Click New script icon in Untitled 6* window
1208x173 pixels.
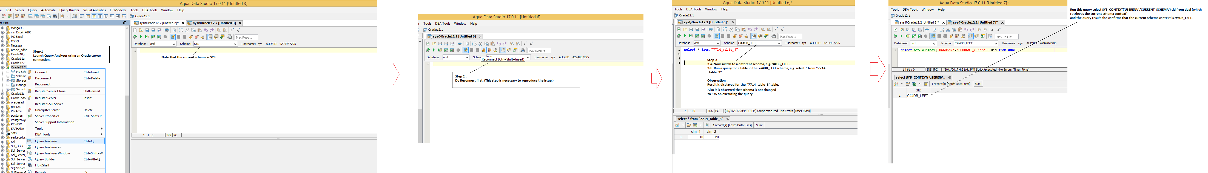(679, 30)
